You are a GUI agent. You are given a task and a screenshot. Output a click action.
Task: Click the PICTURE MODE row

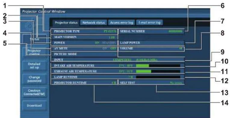[84, 54]
